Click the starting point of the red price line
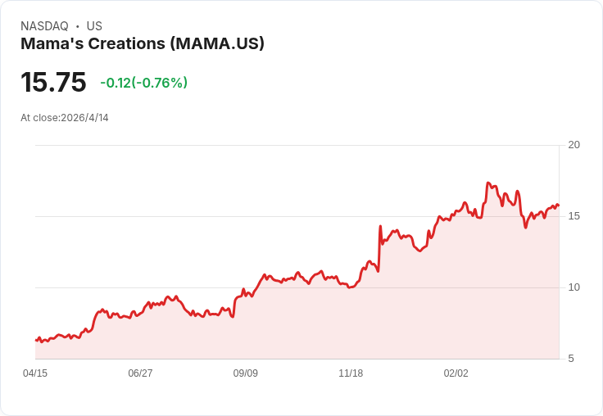The image size is (603, 416). pyautogui.click(x=36, y=340)
